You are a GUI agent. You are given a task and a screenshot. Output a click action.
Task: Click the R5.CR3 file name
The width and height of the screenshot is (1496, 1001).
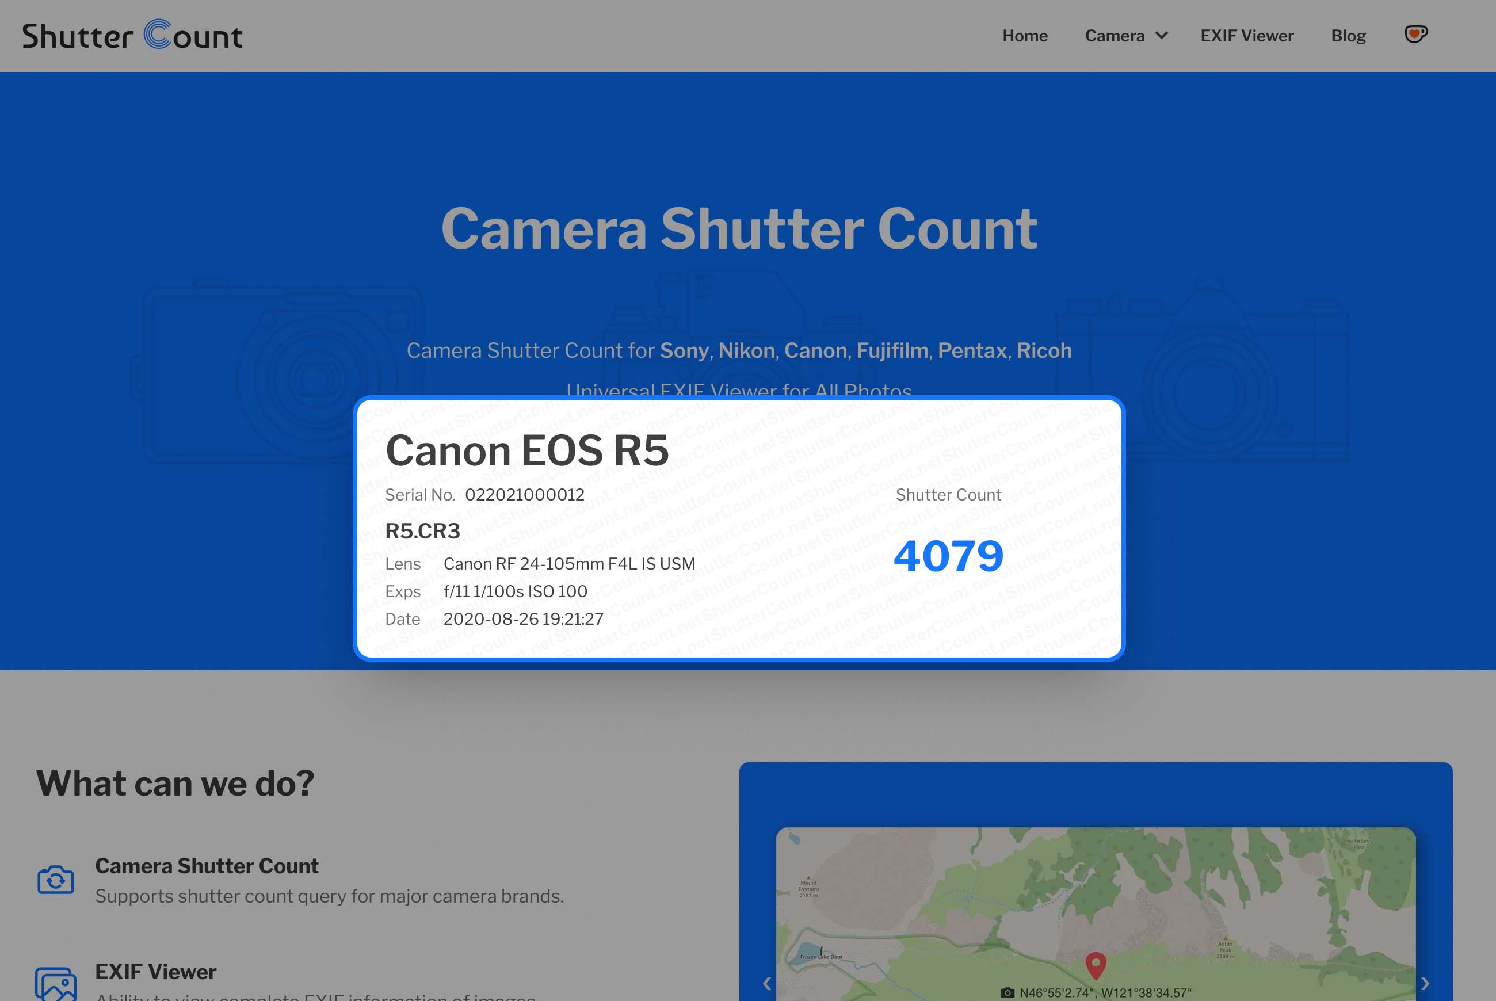coord(422,531)
